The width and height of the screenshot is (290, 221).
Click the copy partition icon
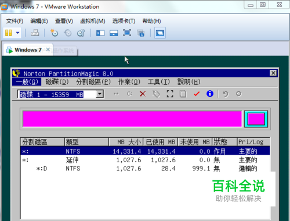[x=183, y=94]
